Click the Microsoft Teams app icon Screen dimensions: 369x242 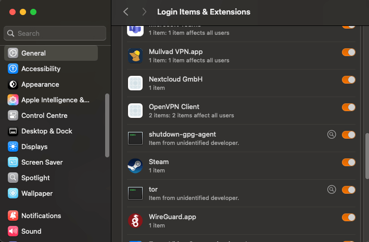tap(135, 31)
